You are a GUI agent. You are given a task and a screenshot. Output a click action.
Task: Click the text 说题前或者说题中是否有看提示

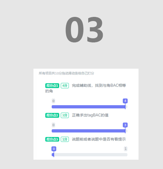click(99, 139)
